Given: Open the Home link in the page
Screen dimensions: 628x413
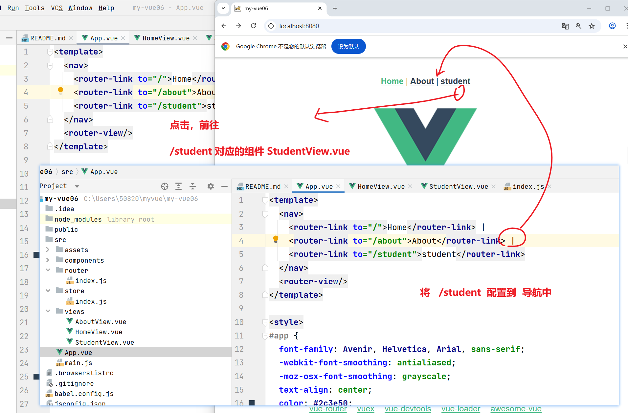Looking at the screenshot, I should click(x=392, y=81).
